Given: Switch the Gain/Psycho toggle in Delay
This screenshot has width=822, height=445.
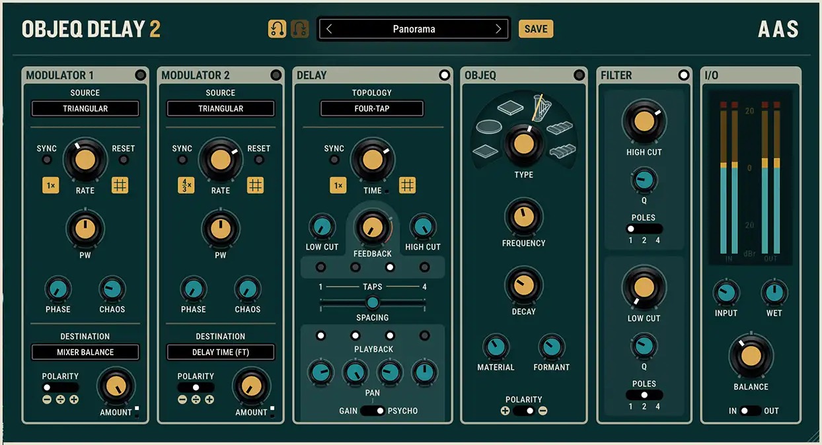Looking at the screenshot, I should (x=373, y=411).
